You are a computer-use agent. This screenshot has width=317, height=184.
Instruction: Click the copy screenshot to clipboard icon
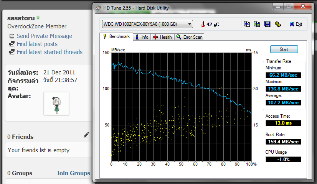tap(257, 24)
